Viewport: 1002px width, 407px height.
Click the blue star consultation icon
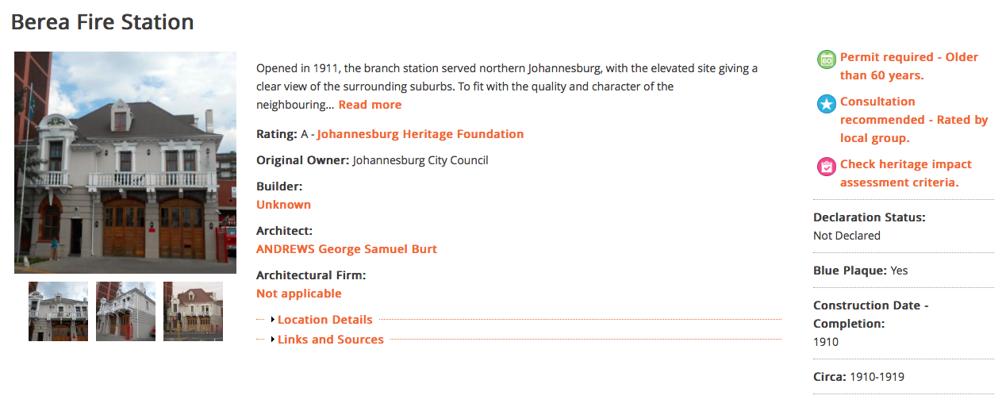[x=827, y=104]
